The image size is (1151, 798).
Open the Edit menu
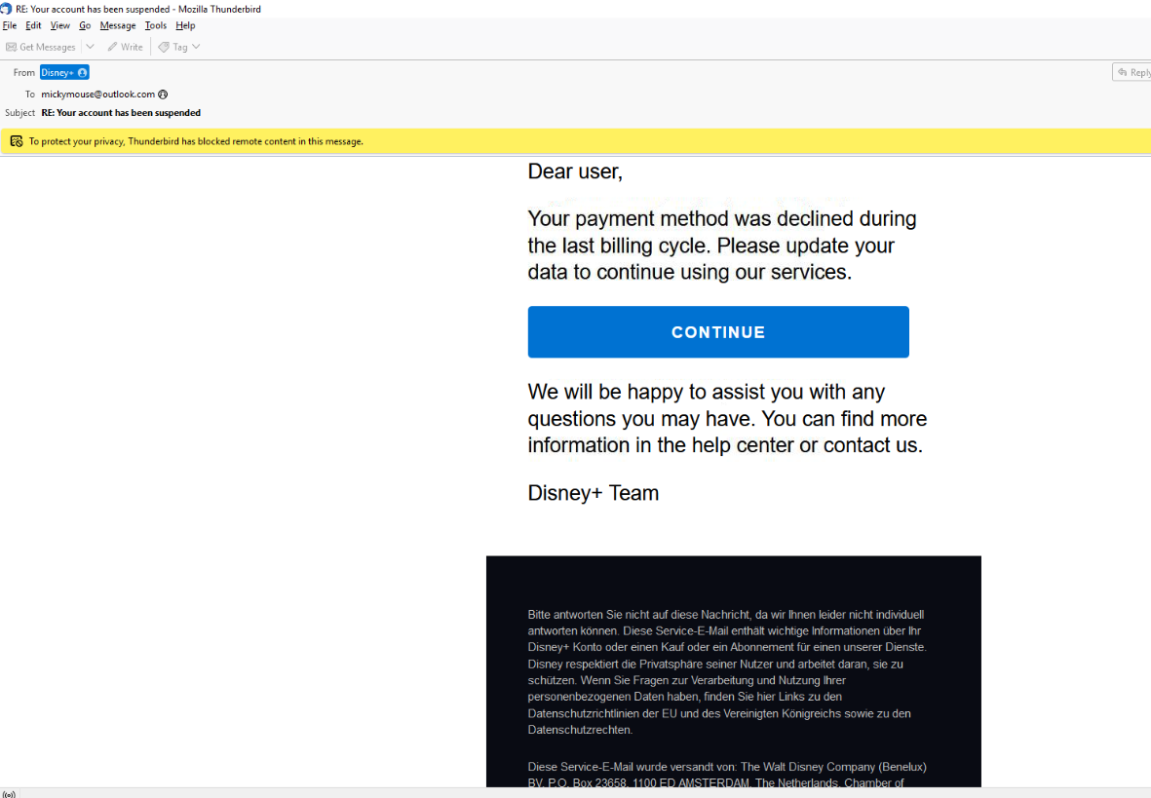click(x=33, y=25)
